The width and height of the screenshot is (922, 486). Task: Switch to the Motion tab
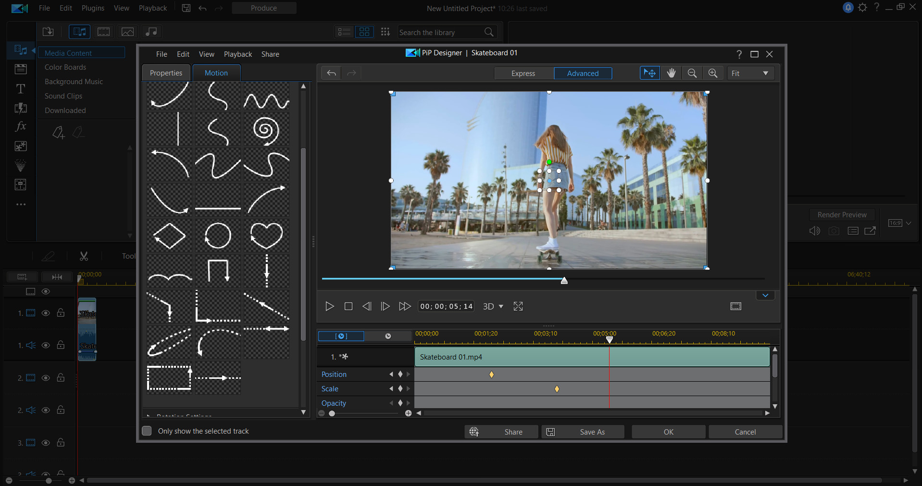(216, 73)
